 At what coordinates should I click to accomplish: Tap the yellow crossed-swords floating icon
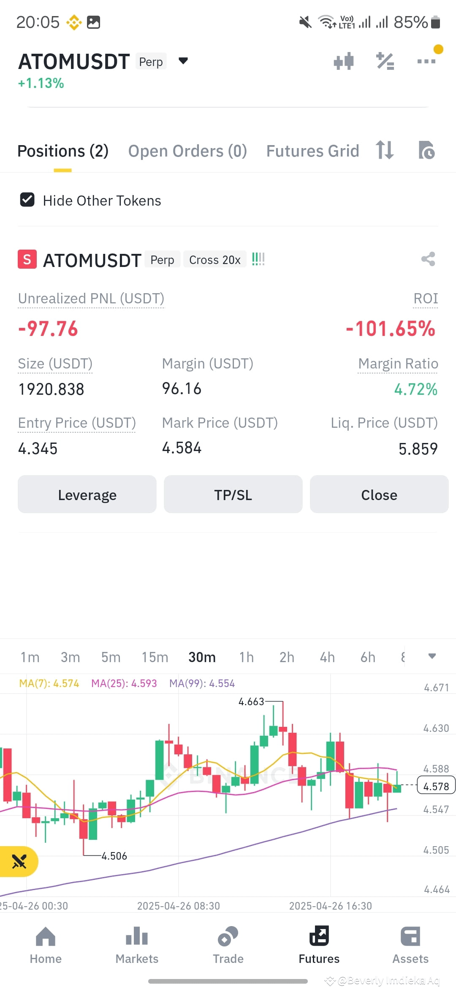19,861
